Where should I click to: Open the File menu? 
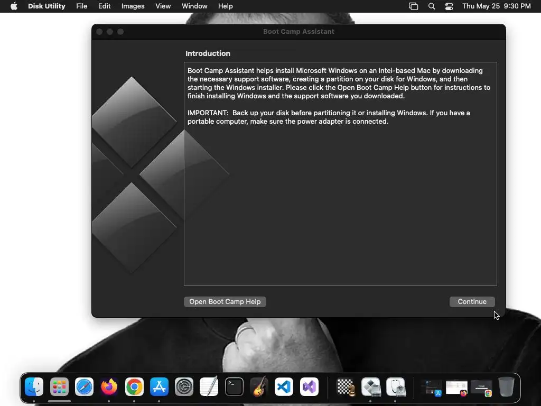click(82, 6)
